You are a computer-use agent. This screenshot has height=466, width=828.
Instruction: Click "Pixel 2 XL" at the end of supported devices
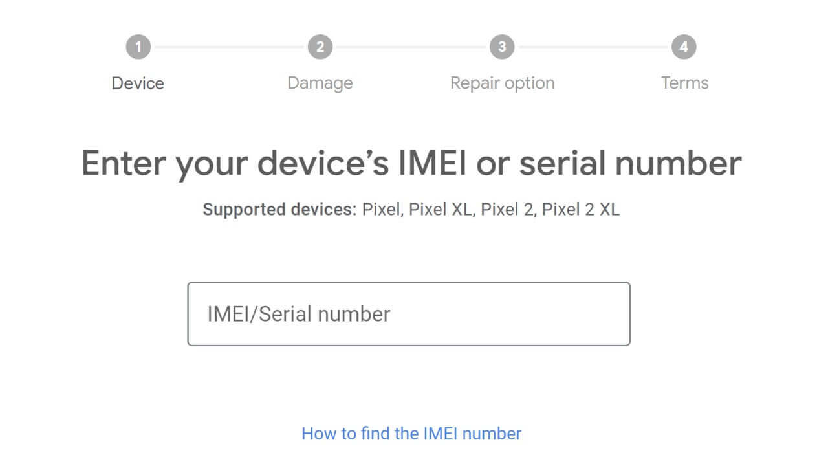point(580,210)
